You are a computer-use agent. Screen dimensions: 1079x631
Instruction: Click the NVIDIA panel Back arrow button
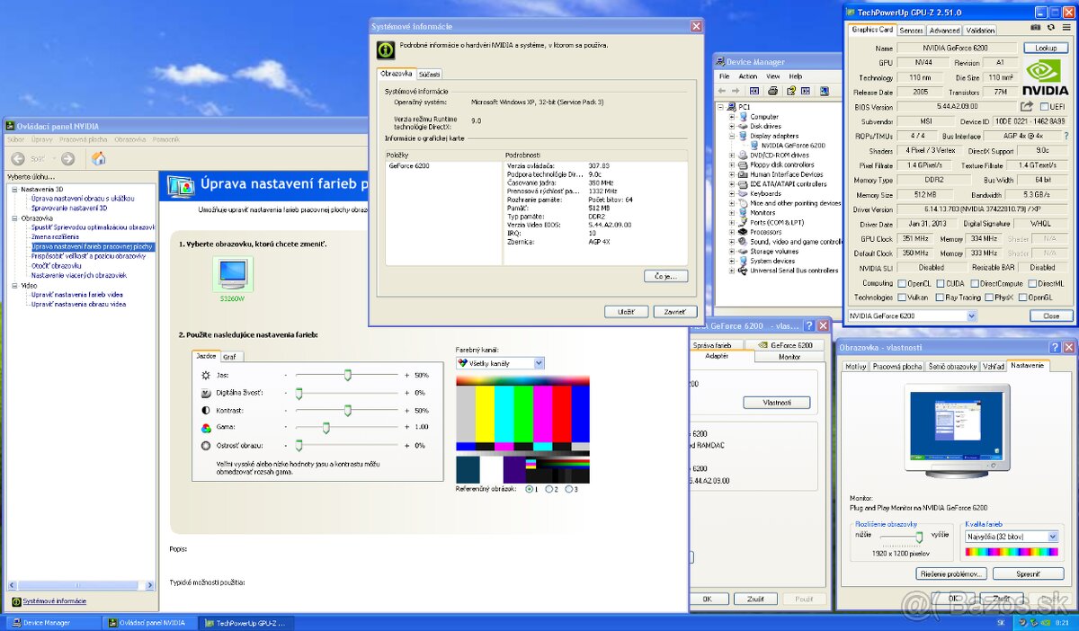tap(17, 159)
